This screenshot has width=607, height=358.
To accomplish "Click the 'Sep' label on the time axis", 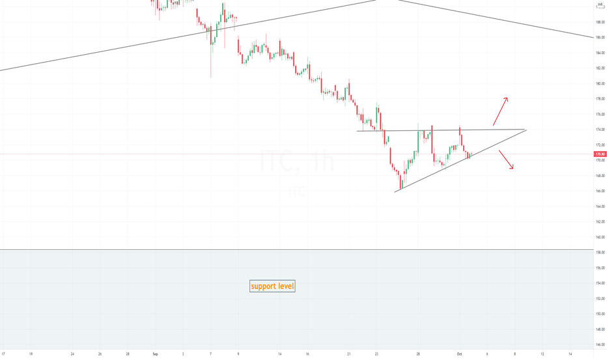I will (155, 353).
